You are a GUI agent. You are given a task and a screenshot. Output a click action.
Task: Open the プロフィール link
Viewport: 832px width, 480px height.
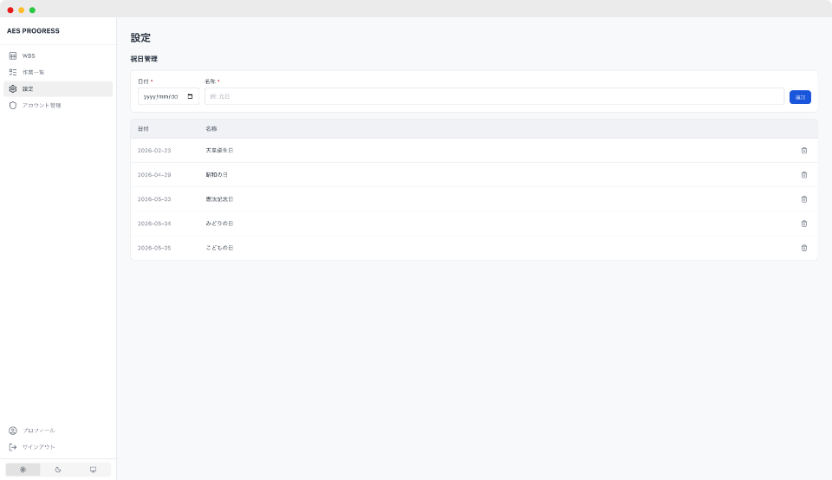tap(38, 431)
